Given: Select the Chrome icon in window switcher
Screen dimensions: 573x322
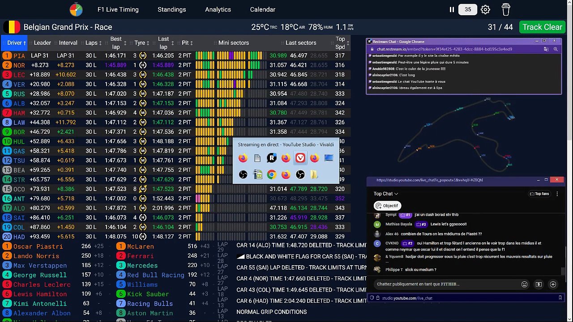Looking at the screenshot, I should tap(271, 174).
